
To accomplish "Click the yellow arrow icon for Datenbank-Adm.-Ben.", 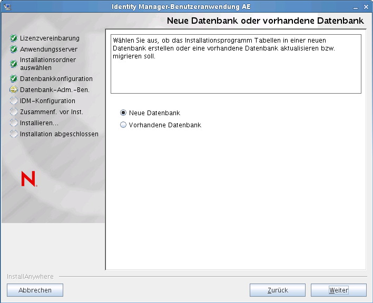I will pos(14,90).
